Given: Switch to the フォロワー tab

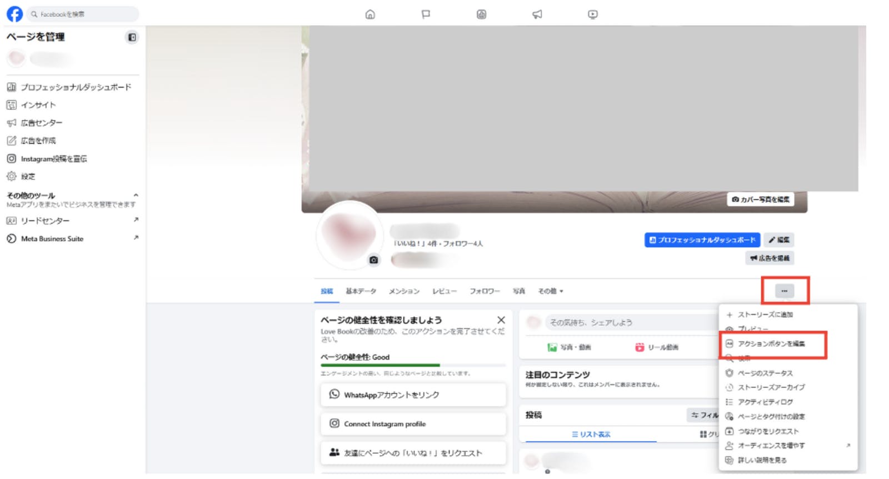Looking at the screenshot, I should [485, 291].
